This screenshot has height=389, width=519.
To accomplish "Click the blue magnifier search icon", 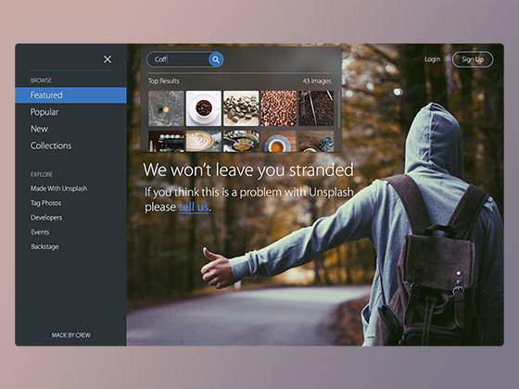I will [x=216, y=59].
